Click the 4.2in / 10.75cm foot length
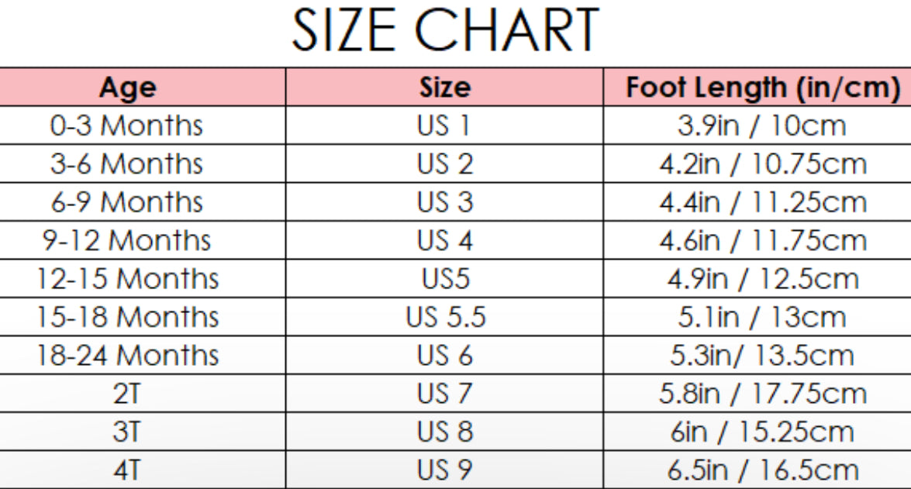This screenshot has height=489, width=911. (x=763, y=164)
